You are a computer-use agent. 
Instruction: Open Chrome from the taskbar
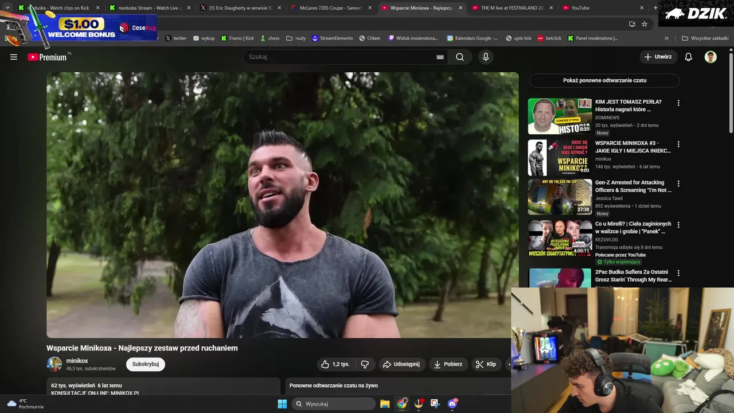click(x=402, y=404)
